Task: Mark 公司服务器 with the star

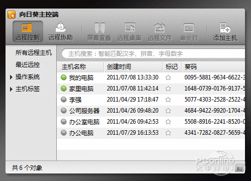Action: coord(168,111)
